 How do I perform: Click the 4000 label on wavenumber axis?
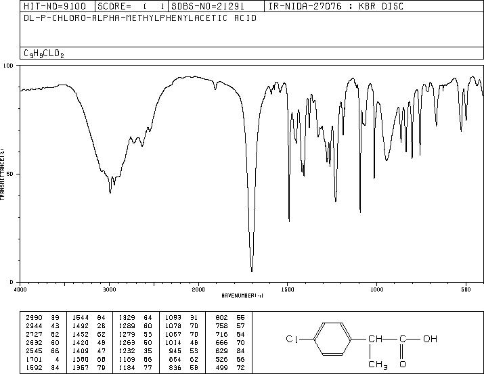pyautogui.click(x=20, y=289)
